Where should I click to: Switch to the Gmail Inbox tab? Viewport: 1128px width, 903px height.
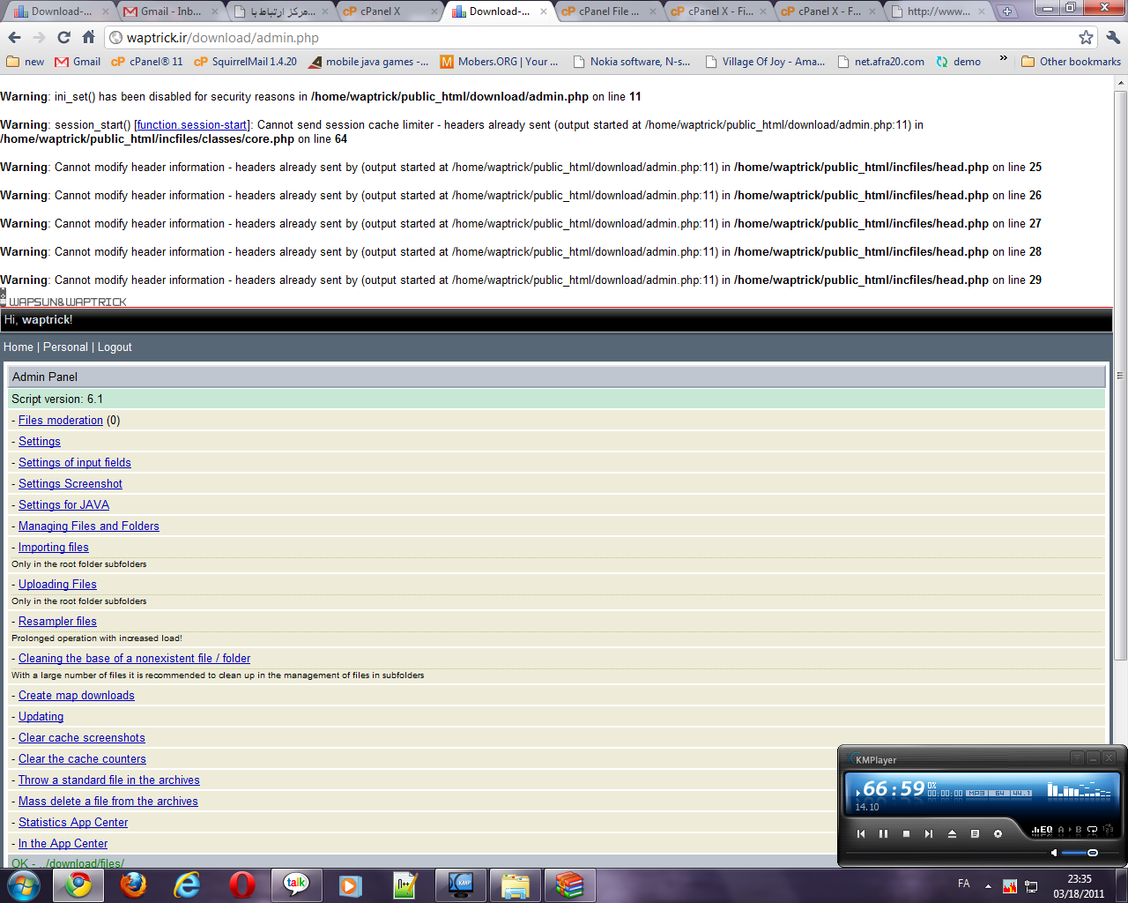pos(167,11)
